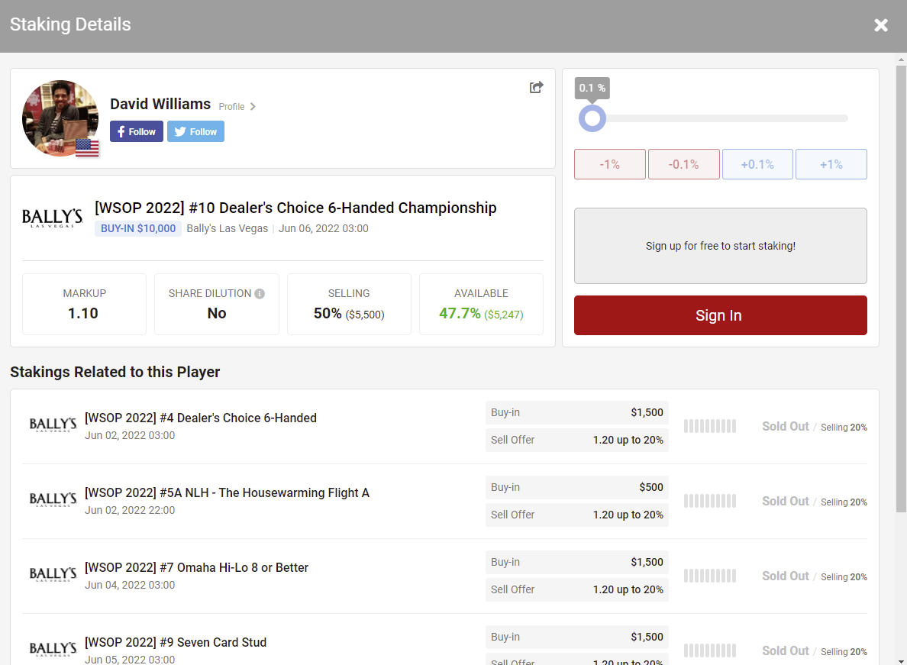The image size is (907, 665).
Task: Click the AVAILABLE 47.7% ($5,247) value
Action: pyautogui.click(x=481, y=314)
